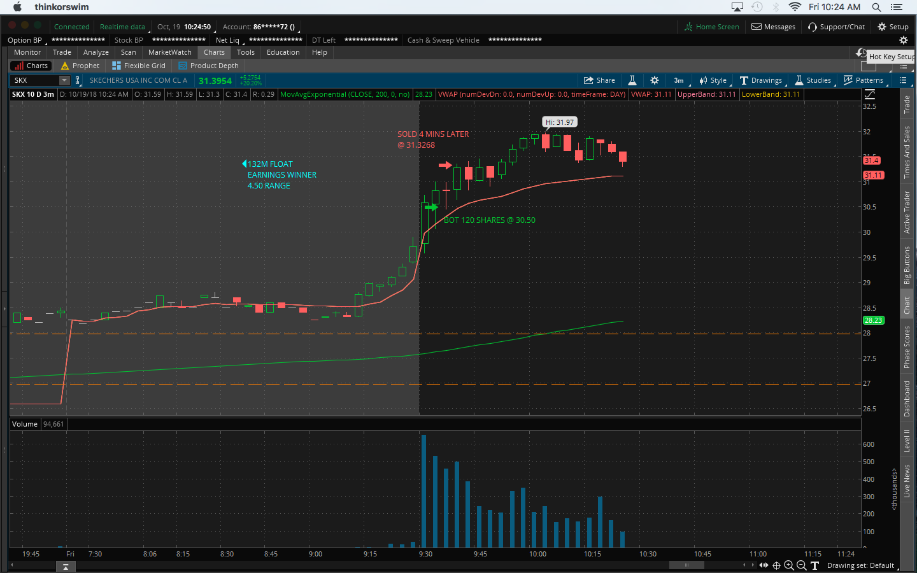This screenshot has width=917, height=573.
Task: Open the Drawing set: Default dropdown
Action: tap(862, 565)
